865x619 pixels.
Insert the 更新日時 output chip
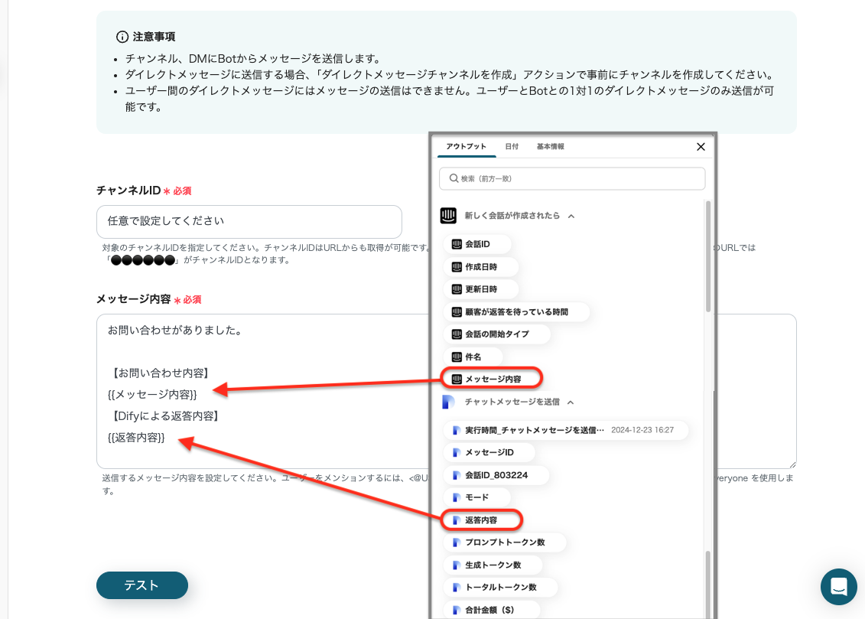481,289
